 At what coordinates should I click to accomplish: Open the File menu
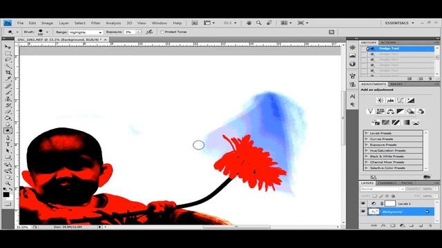tap(20, 23)
